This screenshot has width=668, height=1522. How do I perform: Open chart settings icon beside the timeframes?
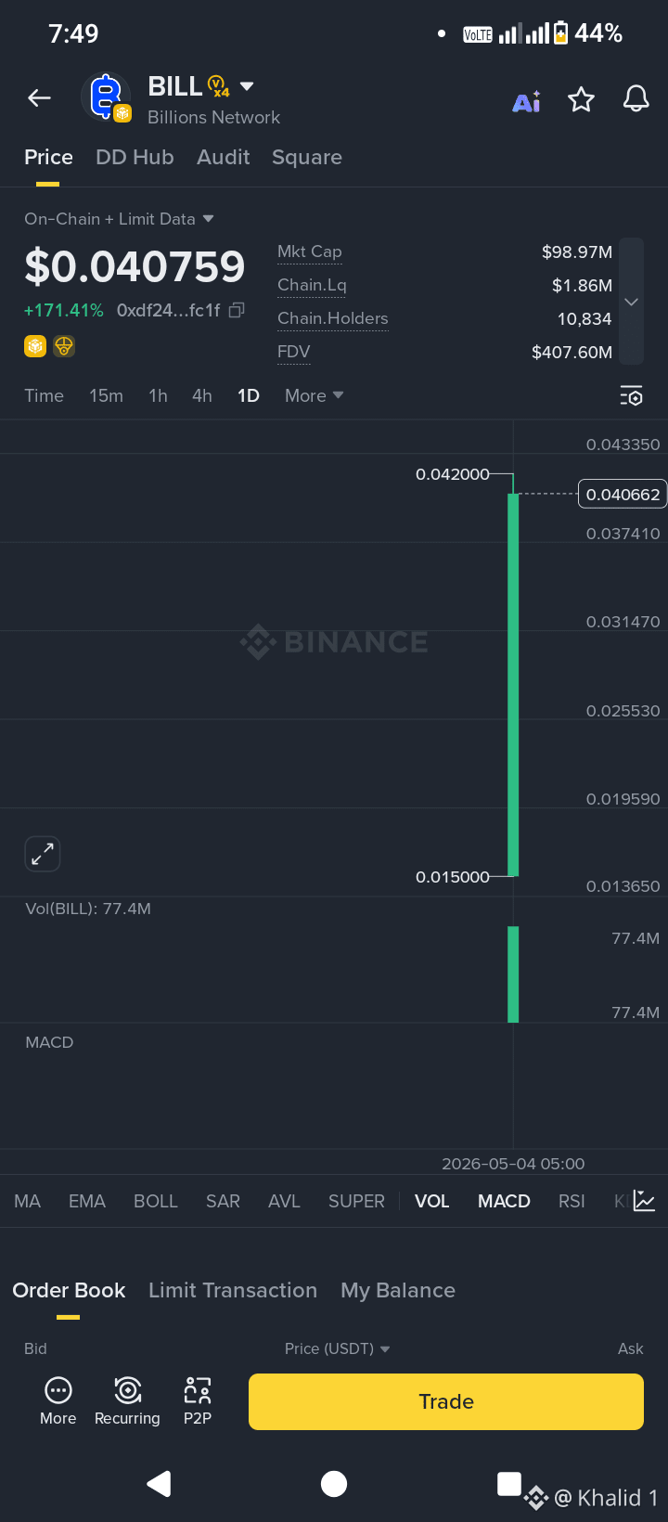pyautogui.click(x=631, y=396)
